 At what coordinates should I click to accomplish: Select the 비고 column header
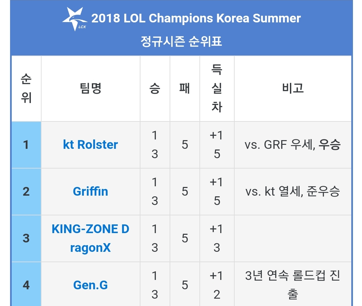click(x=293, y=89)
